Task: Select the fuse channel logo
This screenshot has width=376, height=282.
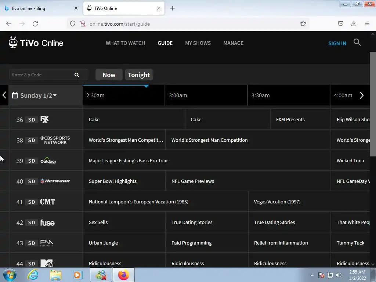Action: tap(47, 223)
